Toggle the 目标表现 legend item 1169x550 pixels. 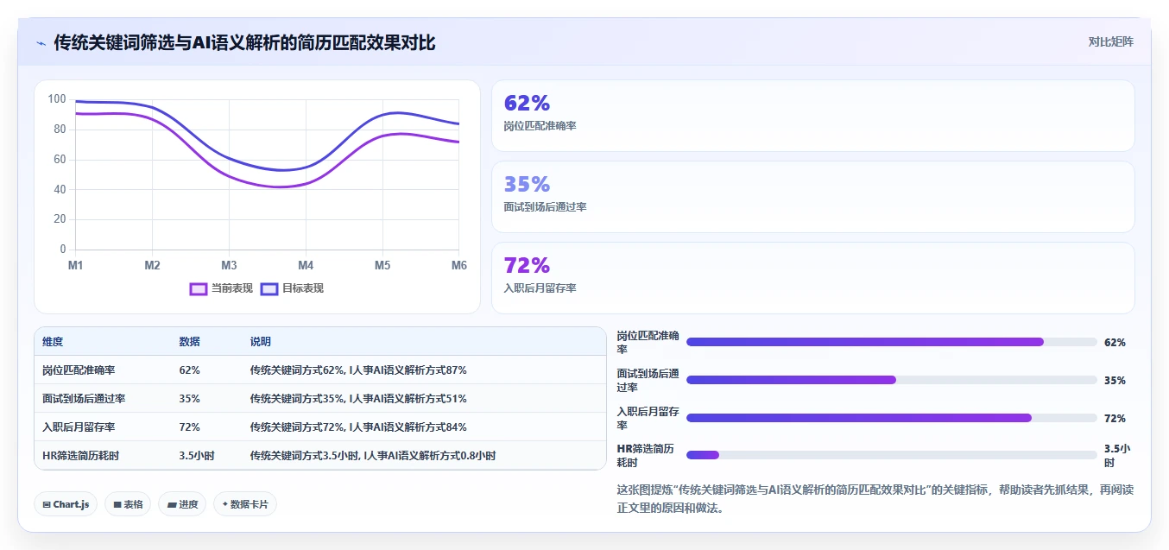click(x=293, y=288)
